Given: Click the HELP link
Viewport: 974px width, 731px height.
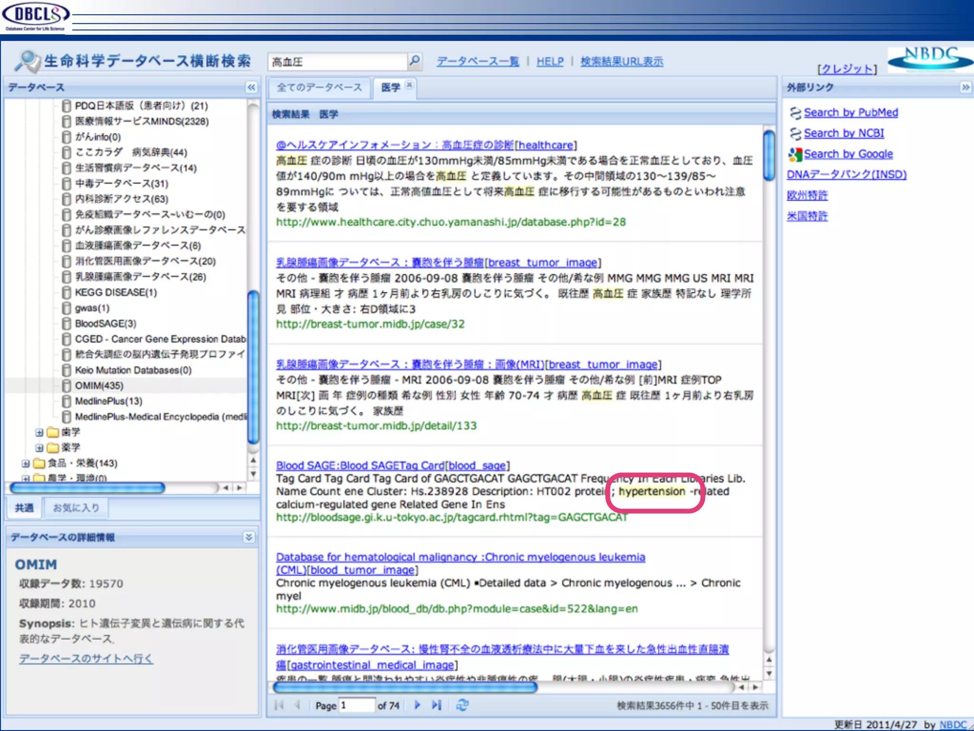Looking at the screenshot, I should click(x=550, y=61).
